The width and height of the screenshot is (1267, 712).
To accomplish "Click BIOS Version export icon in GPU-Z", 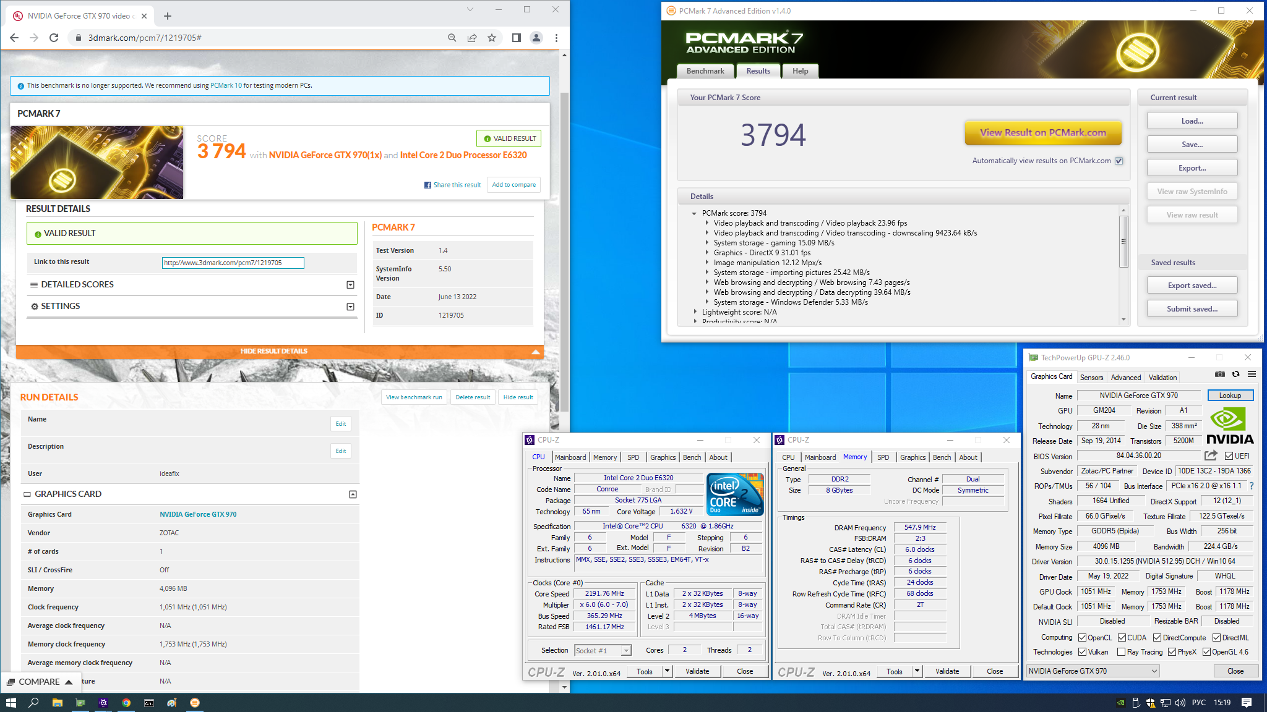I will (1211, 456).
